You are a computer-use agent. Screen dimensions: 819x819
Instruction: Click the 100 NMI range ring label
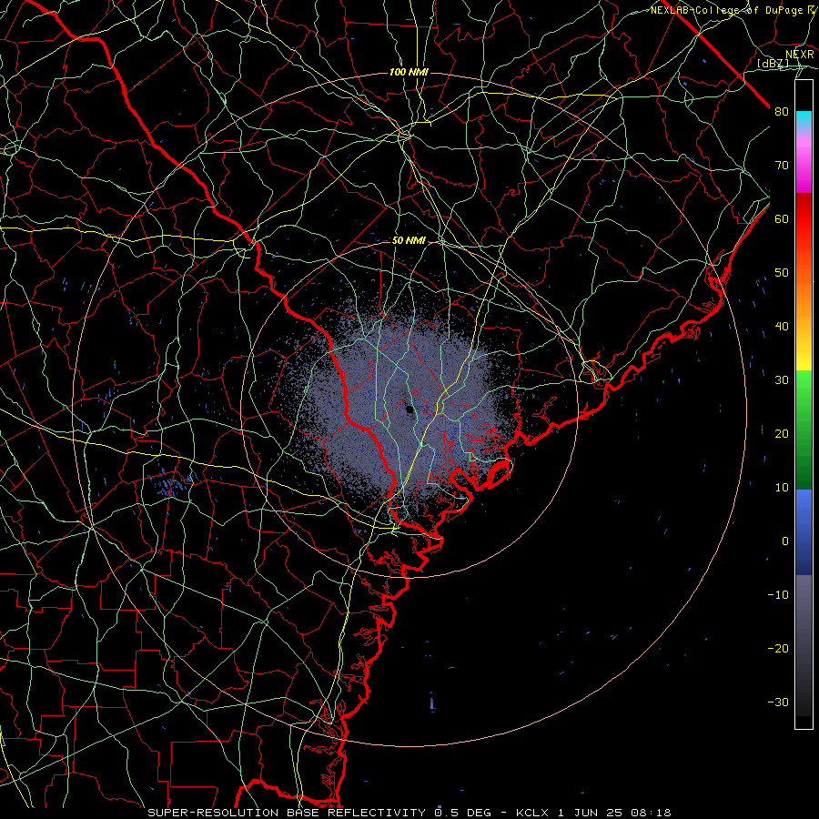[x=409, y=72]
